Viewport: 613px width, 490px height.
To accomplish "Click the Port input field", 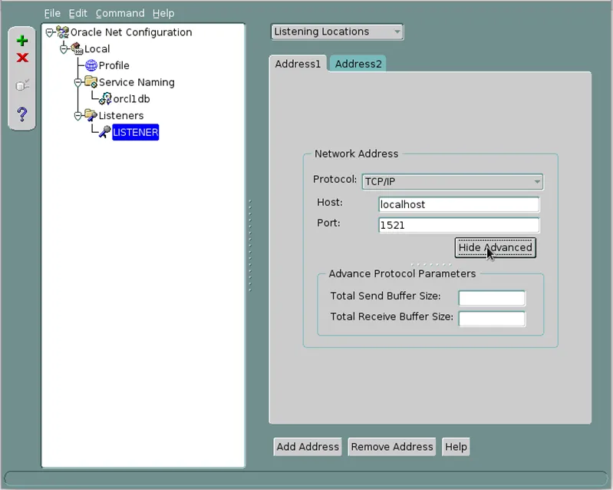I will coord(459,226).
